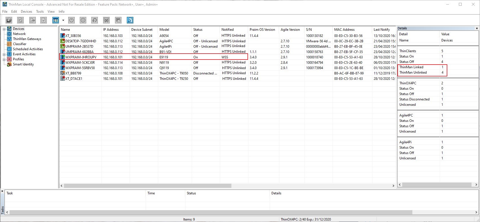
Task: Click the Profiles target icon in tree
Action: point(9,59)
